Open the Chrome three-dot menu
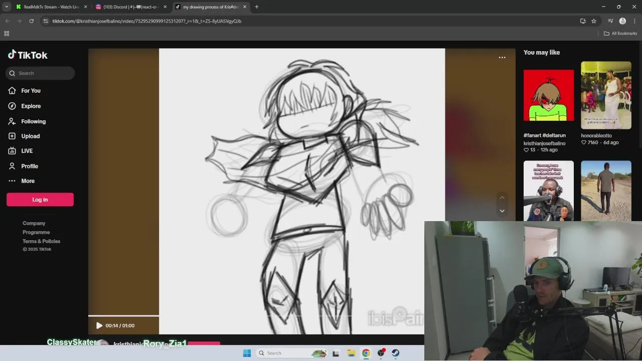642x361 pixels. coord(634,21)
